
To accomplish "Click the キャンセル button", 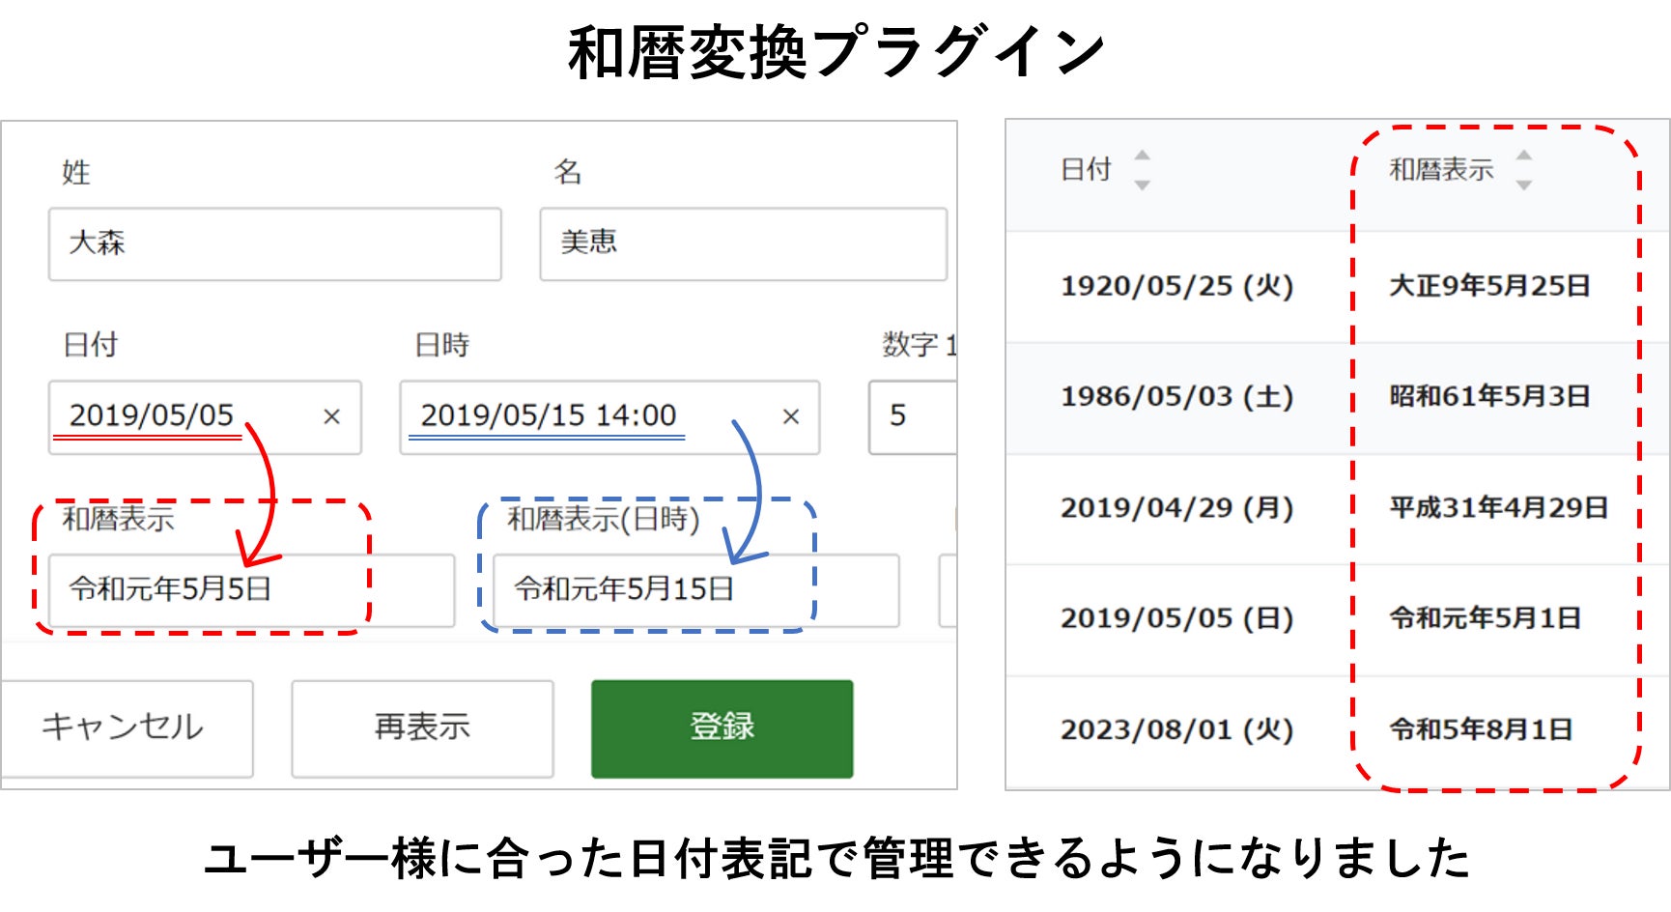I will point(124,727).
